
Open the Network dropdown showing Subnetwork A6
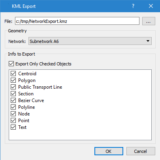(x=90, y=41)
